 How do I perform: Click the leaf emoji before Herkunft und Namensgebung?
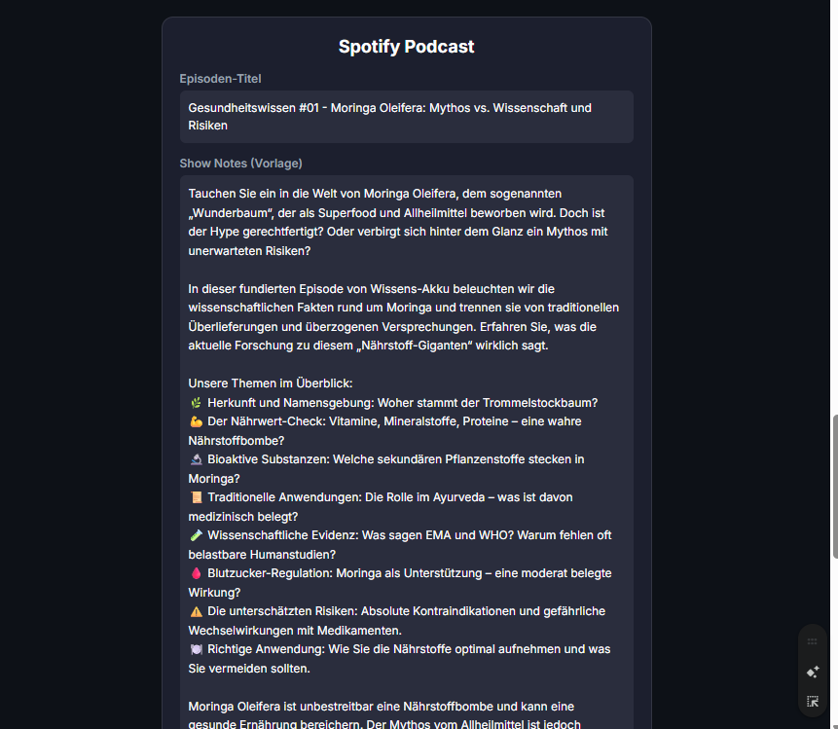click(196, 403)
